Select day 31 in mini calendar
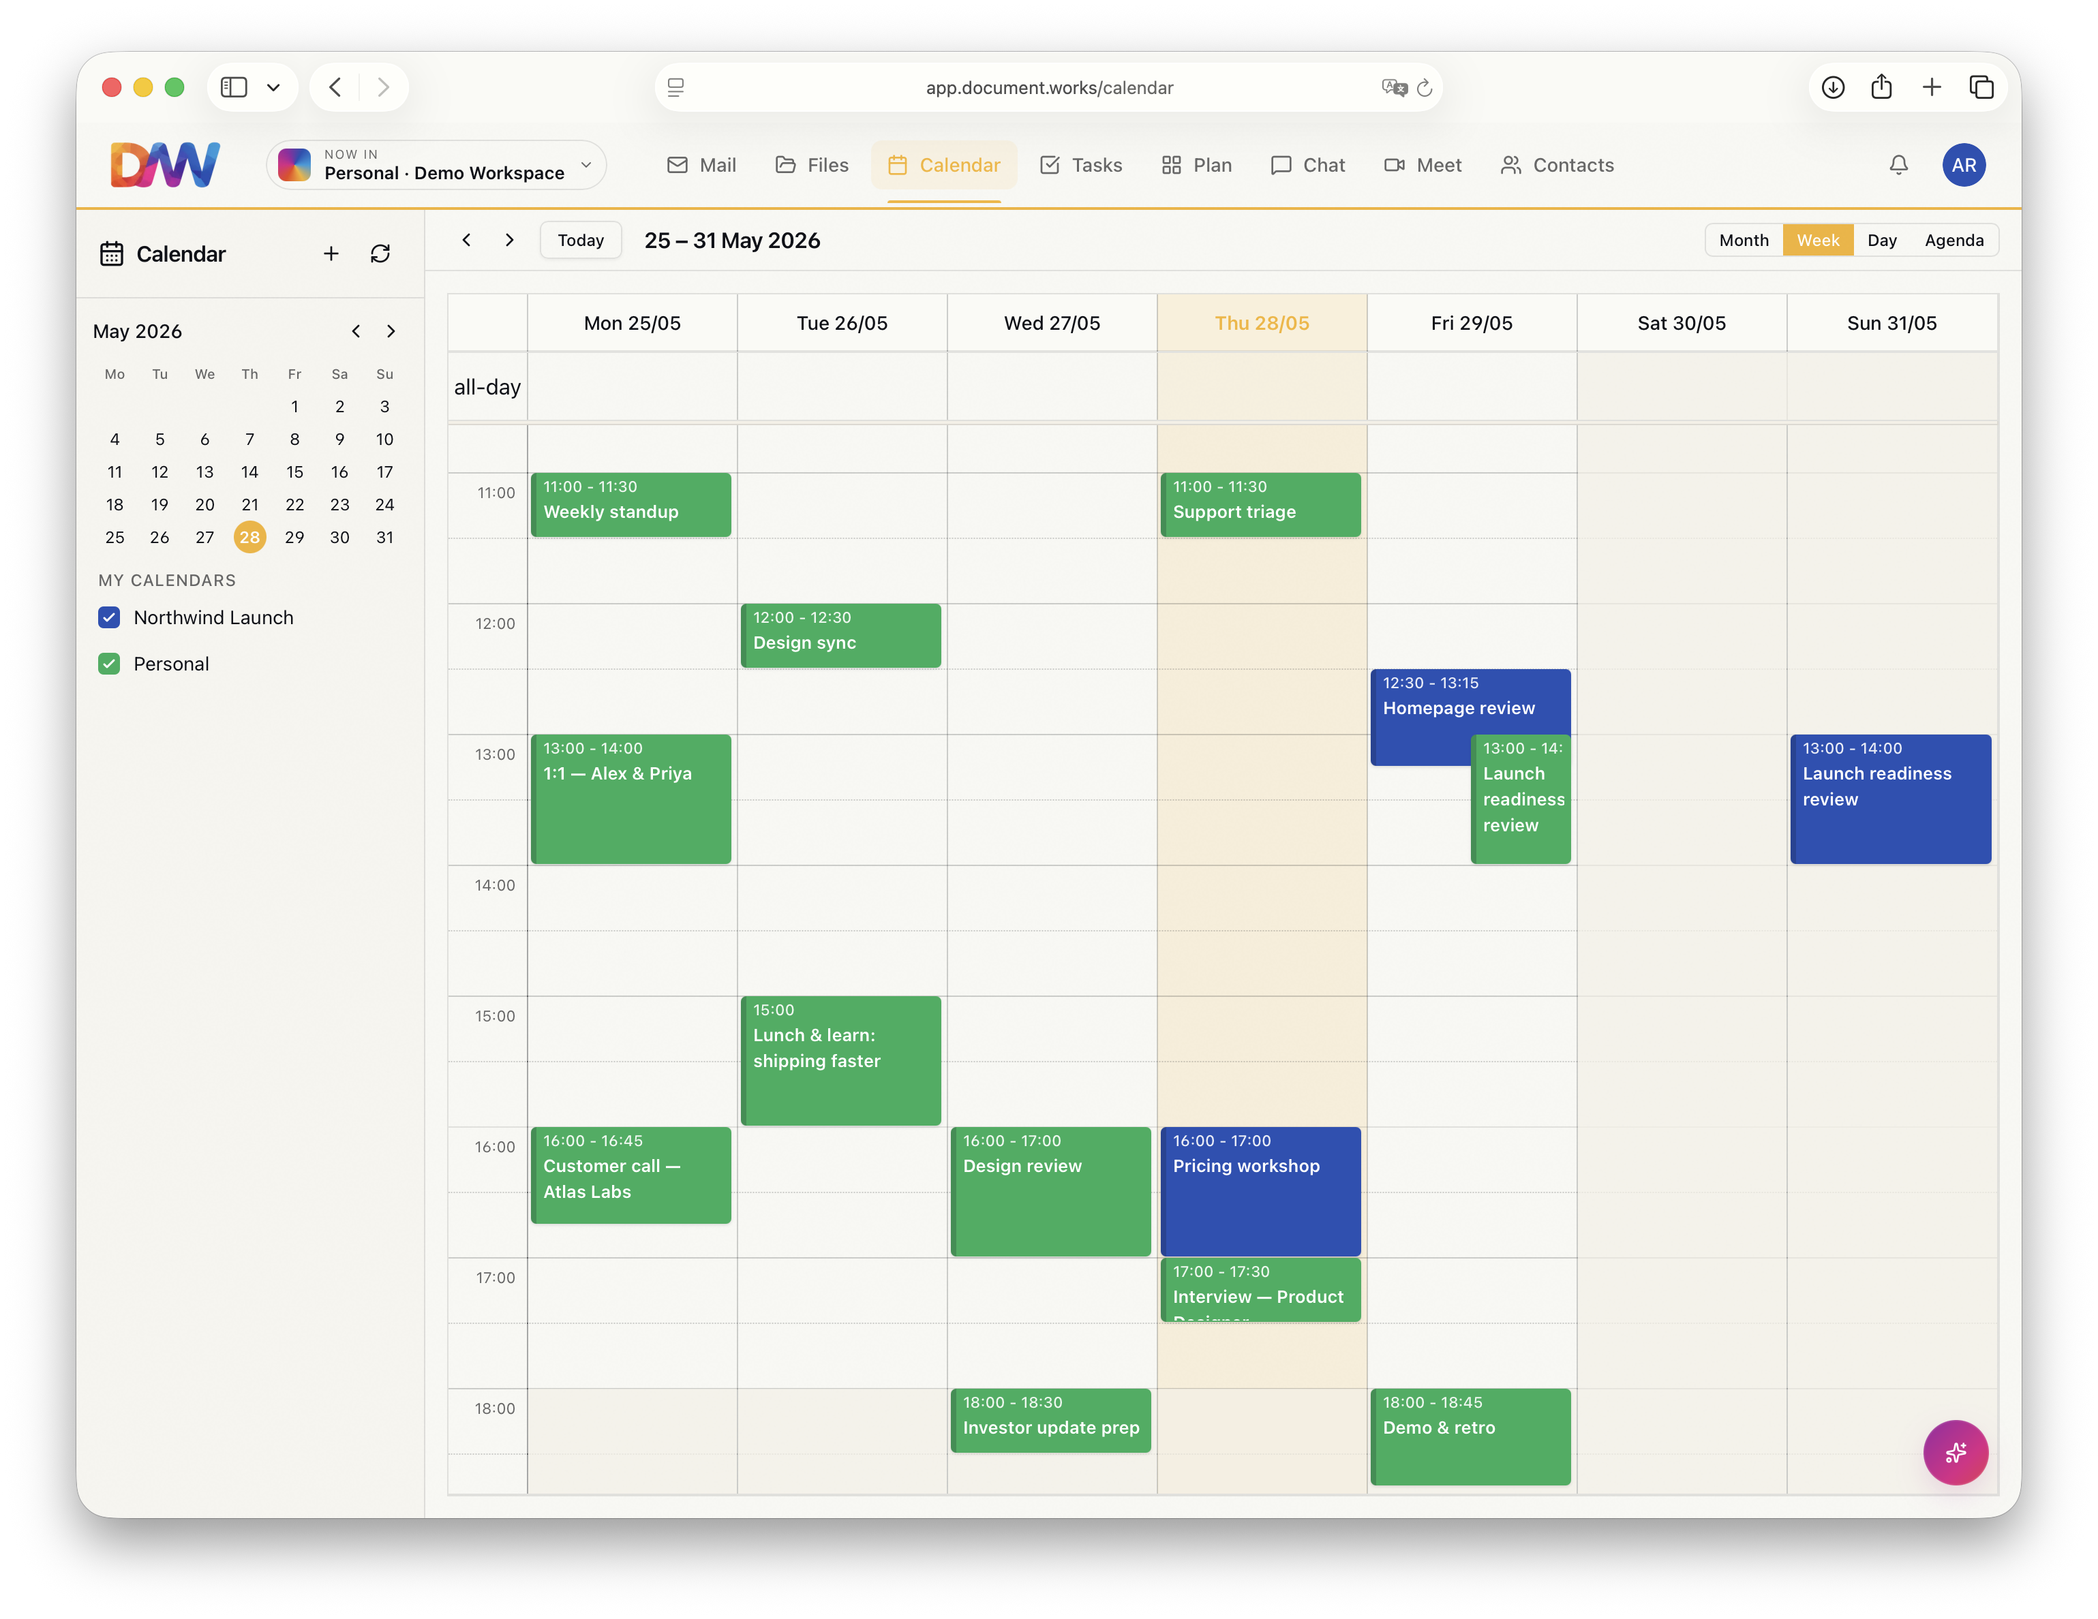This screenshot has height=1619, width=2098. coord(385,537)
